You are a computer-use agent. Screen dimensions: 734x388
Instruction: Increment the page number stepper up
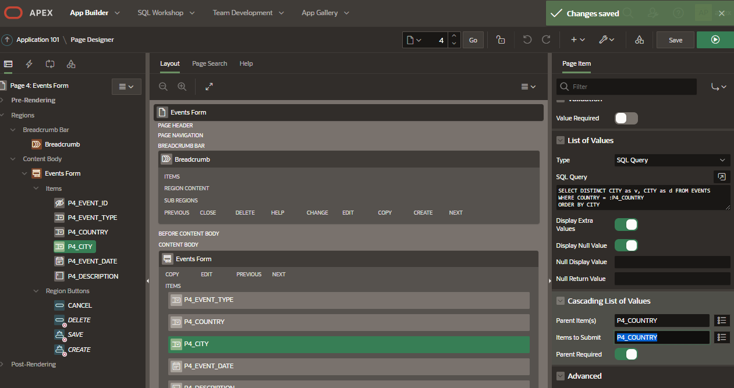(455, 35)
